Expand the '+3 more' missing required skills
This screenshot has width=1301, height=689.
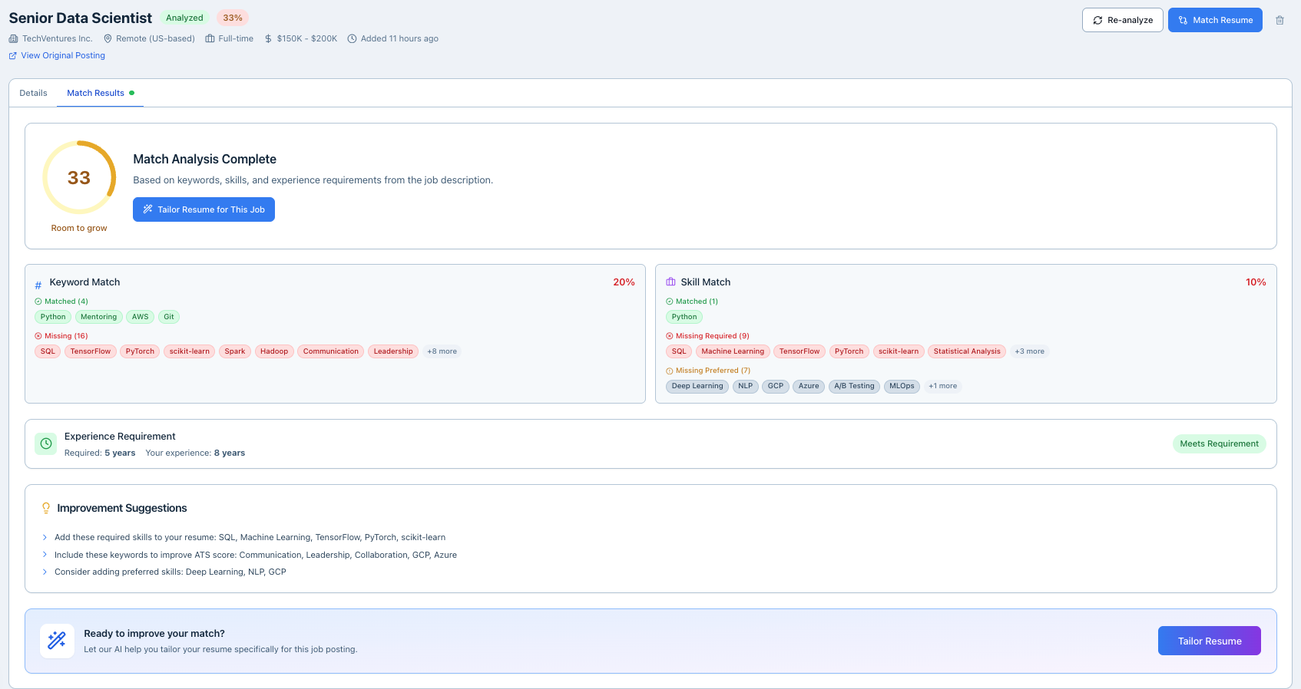point(1029,351)
